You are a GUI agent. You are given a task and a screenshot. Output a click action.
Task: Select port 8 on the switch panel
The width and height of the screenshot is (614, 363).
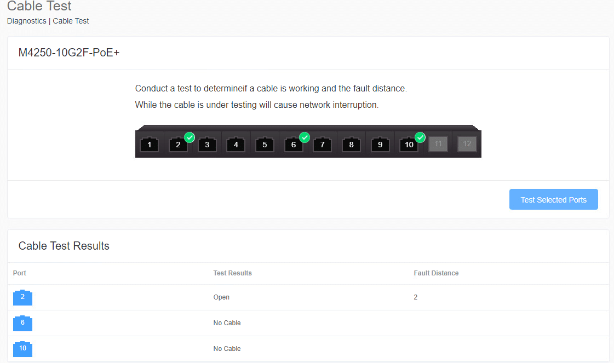(351, 144)
